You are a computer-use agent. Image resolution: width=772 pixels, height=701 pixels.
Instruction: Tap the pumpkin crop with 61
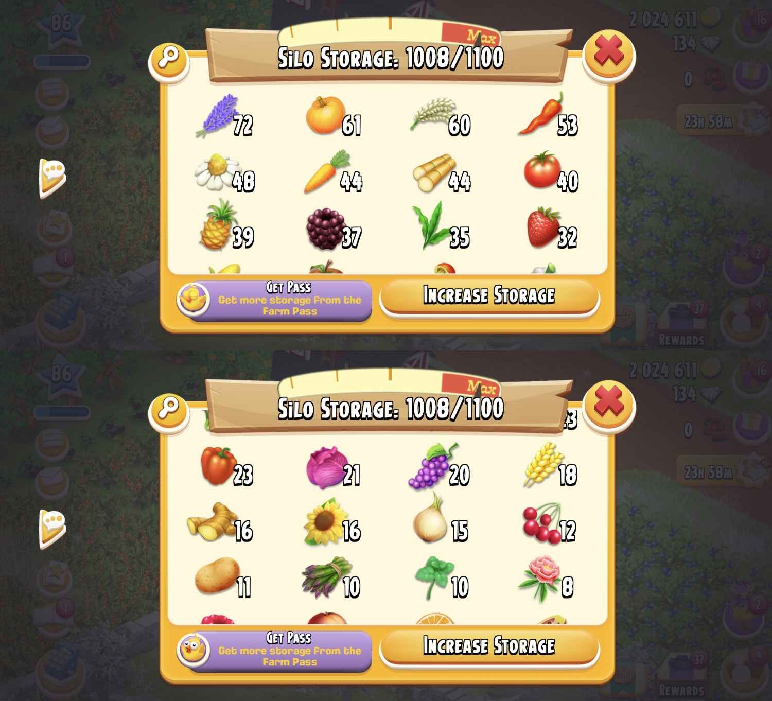pos(333,116)
